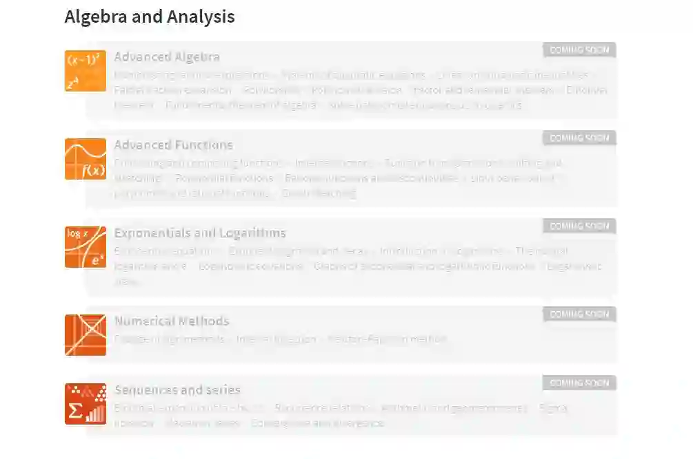Click the Algebra and Analysis heading
The image size is (693, 459).
tap(150, 17)
